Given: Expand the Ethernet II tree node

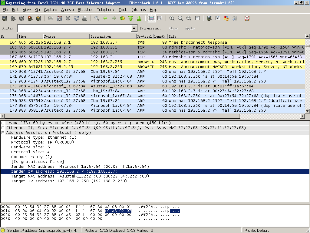Looking at the screenshot, I should (3, 128).
